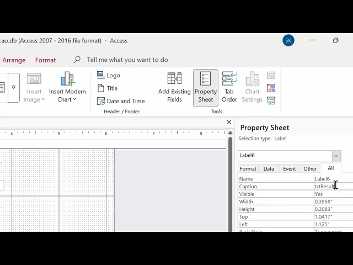Click the vertical scrollbar in design view

pyautogui.click(x=230, y=184)
